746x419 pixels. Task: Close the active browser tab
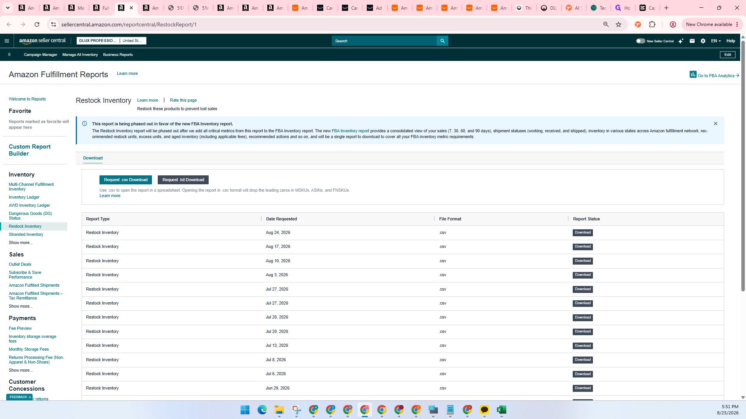click(x=131, y=8)
